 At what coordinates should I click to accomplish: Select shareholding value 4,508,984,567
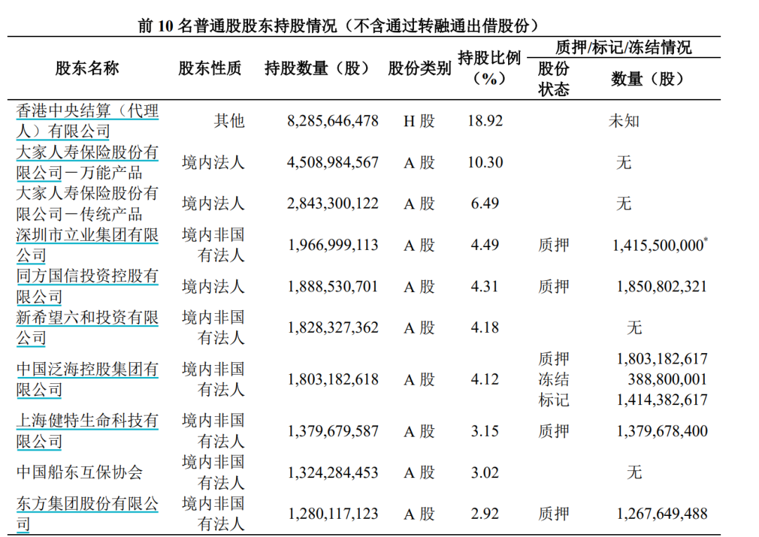click(332, 162)
